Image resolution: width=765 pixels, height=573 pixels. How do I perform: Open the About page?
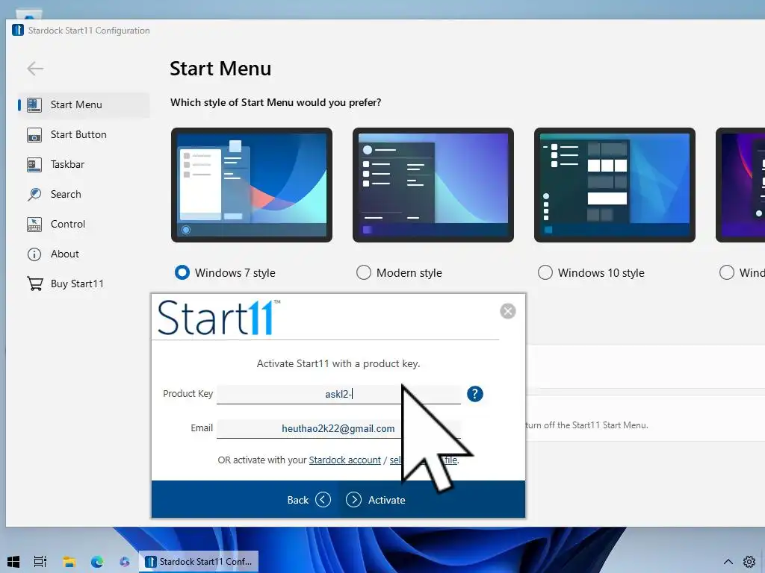[64, 254]
